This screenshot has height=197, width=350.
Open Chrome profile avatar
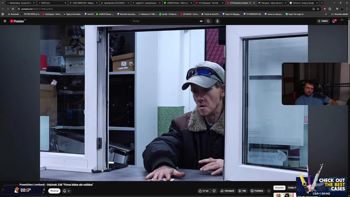pyautogui.click(x=342, y=9)
